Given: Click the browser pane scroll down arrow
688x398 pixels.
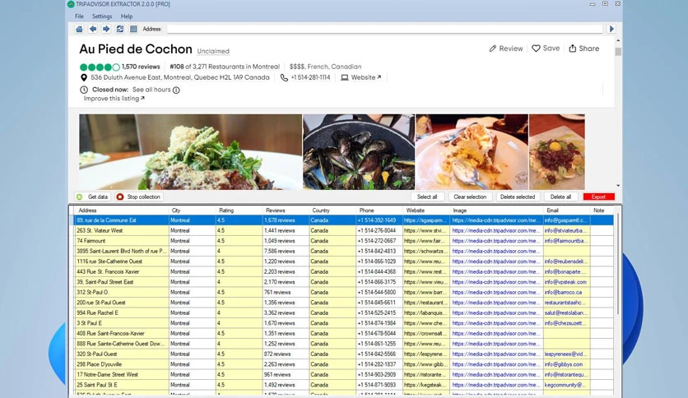Looking at the screenshot, I should pos(618,186).
